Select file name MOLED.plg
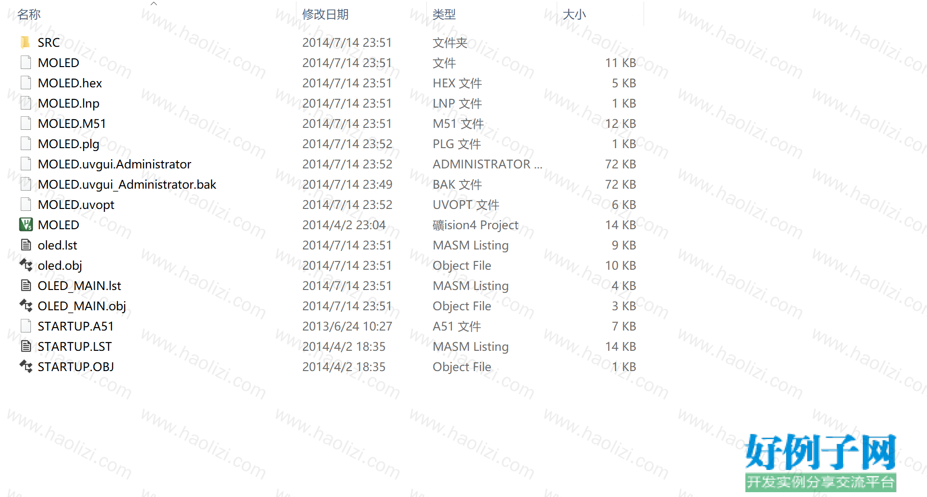 [x=69, y=144]
